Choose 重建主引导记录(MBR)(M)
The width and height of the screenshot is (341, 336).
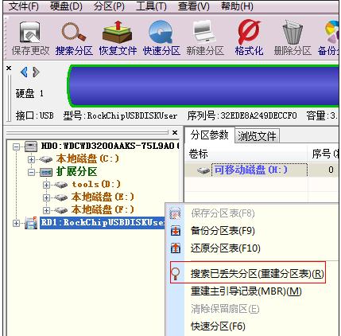coord(246,291)
